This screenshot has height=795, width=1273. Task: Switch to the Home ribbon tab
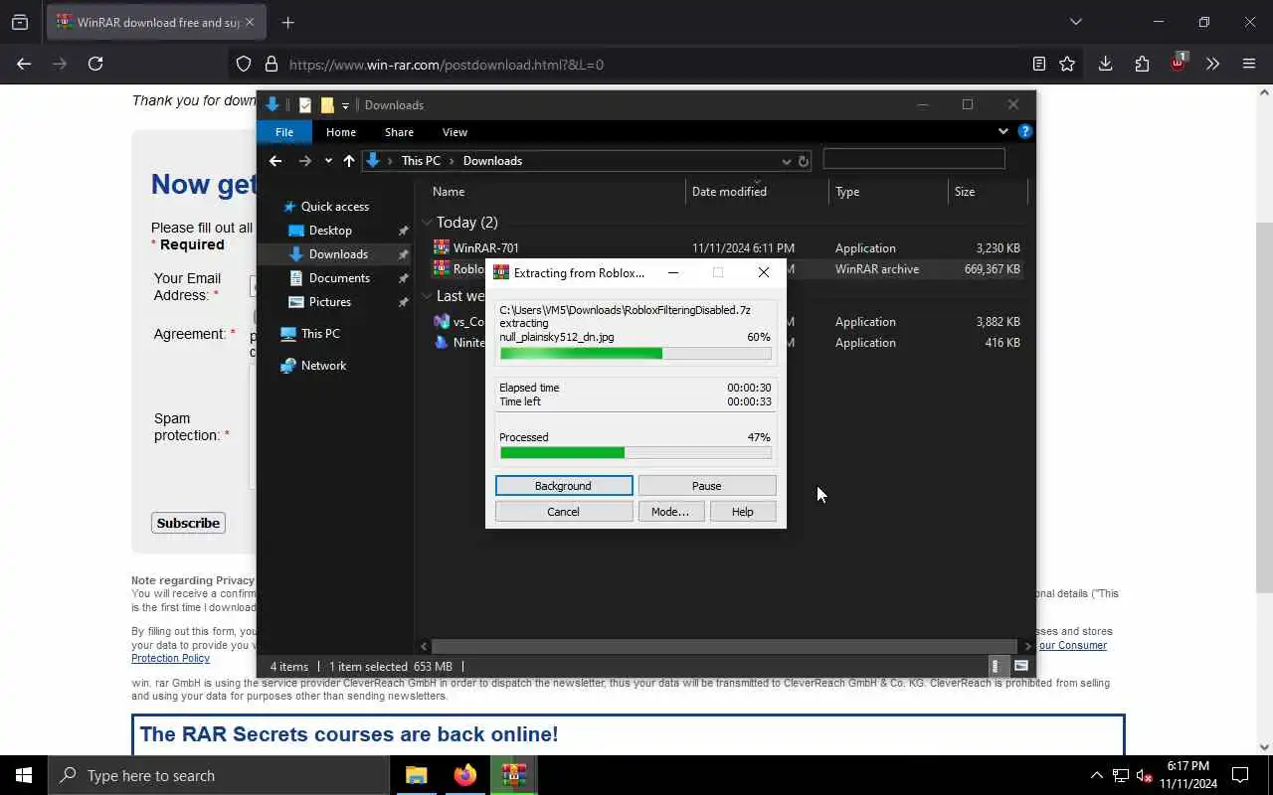(341, 132)
